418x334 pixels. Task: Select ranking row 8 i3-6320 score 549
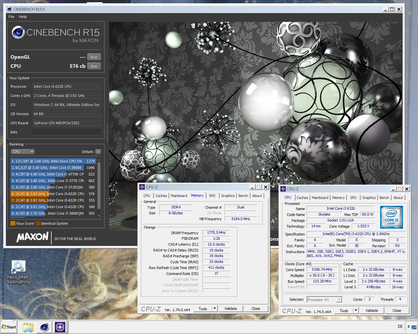(53, 207)
